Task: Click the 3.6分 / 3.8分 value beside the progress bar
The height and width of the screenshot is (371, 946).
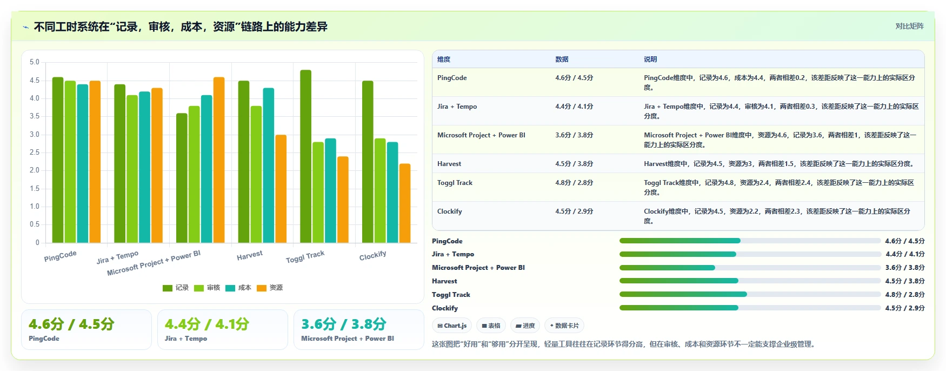Action: [905, 268]
